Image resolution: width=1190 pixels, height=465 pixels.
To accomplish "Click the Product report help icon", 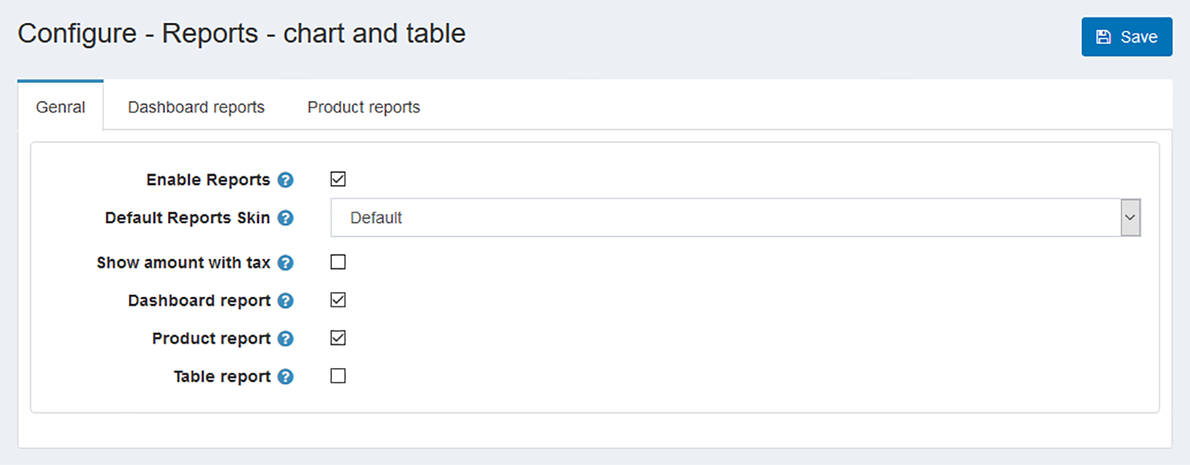I will point(285,339).
